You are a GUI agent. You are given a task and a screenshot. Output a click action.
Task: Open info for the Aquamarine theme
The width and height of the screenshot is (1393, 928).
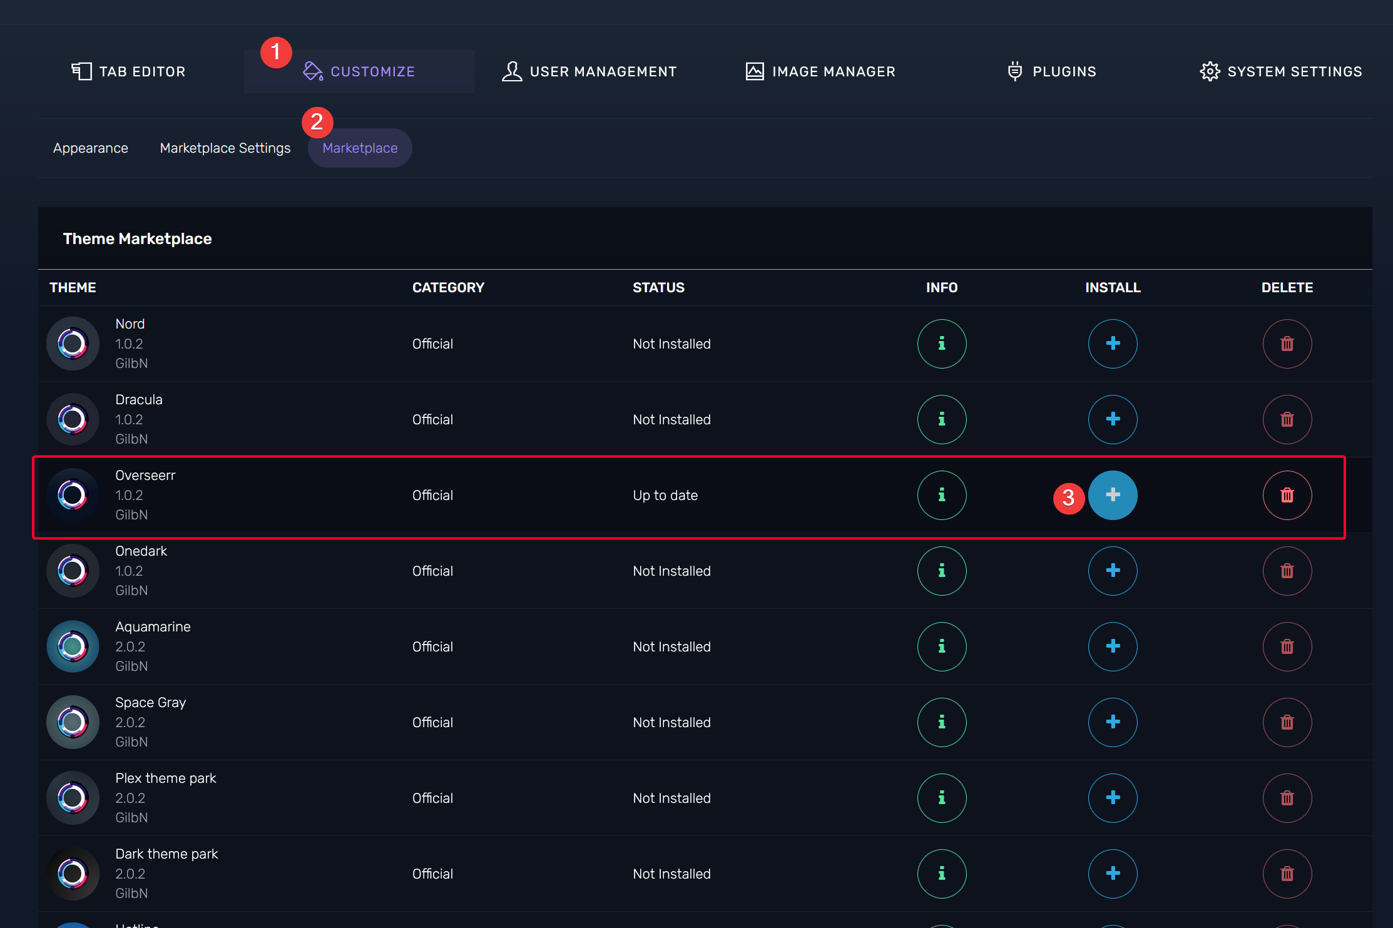pyautogui.click(x=942, y=646)
